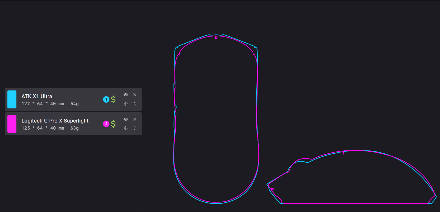Select the ATK X1 Ultra name text
Image resolution: width=440 pixels, height=212 pixels.
[37, 96]
